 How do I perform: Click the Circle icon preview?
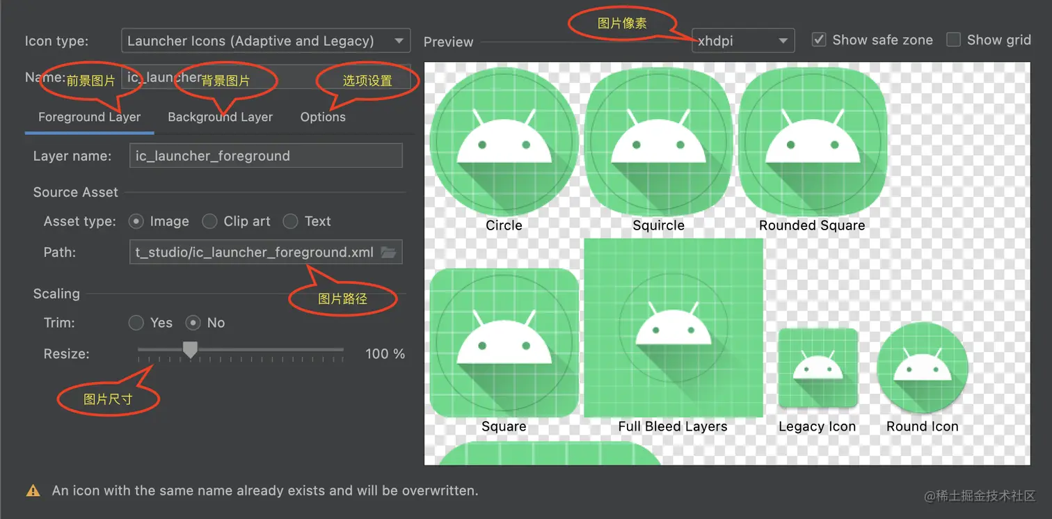tap(504, 141)
